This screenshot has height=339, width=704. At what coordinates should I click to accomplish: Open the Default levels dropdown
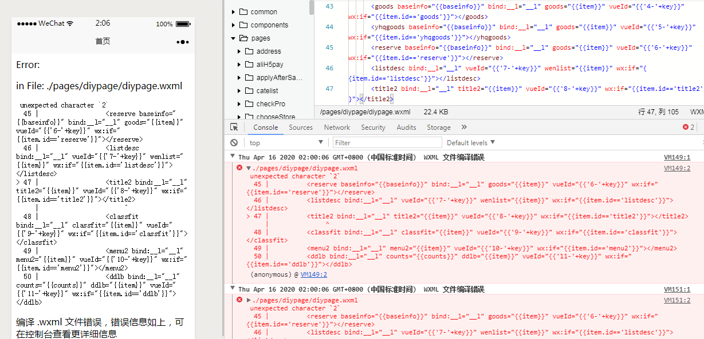pos(471,142)
